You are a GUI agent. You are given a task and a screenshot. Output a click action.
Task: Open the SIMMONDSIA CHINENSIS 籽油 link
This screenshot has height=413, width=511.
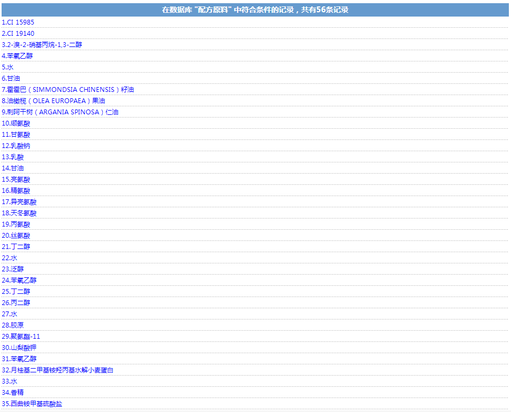coord(68,90)
